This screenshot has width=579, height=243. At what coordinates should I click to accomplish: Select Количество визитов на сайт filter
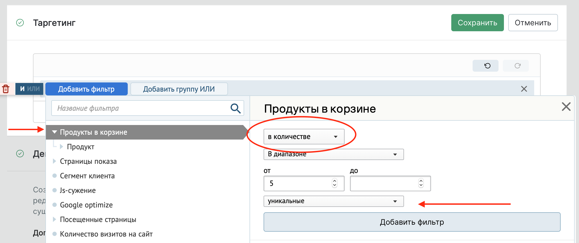click(106, 234)
